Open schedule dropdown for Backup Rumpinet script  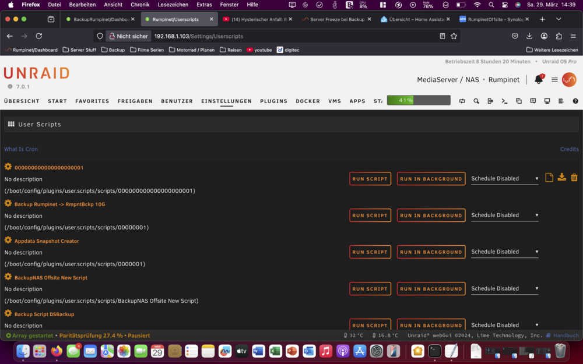click(504, 215)
